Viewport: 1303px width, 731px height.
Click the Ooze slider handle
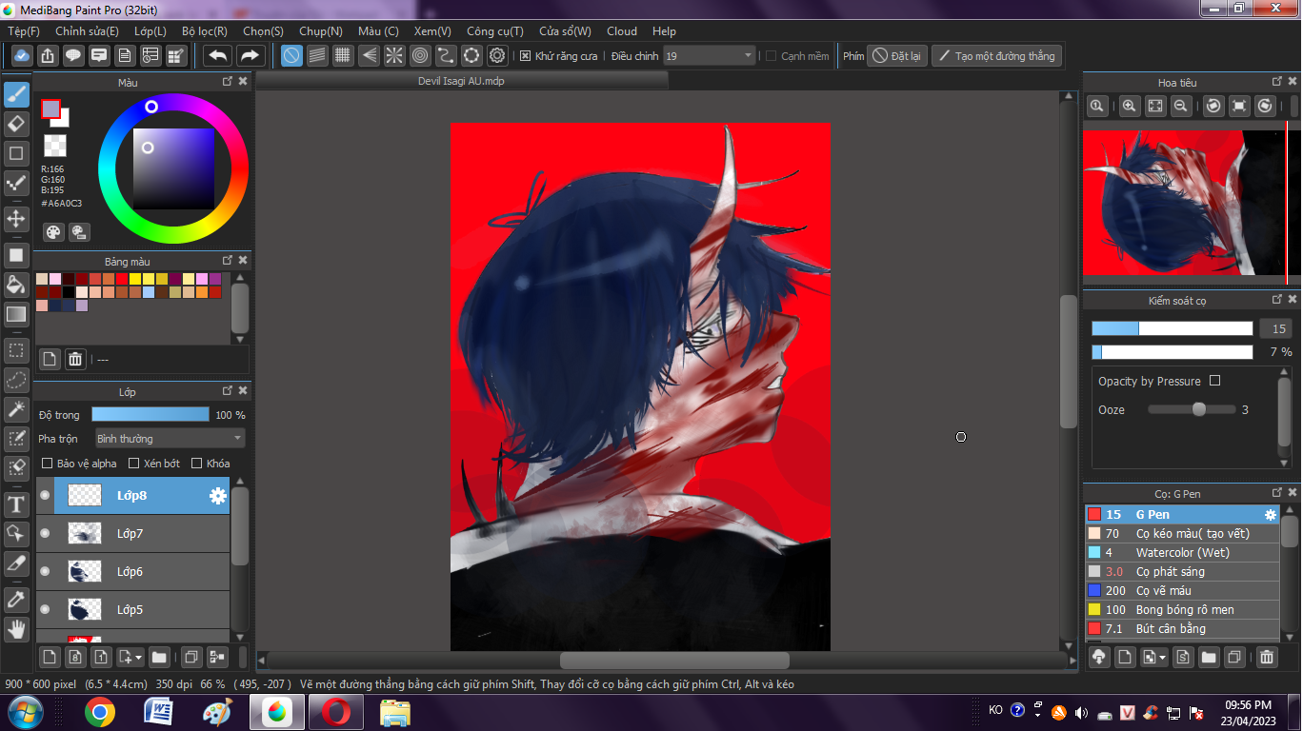(1199, 409)
